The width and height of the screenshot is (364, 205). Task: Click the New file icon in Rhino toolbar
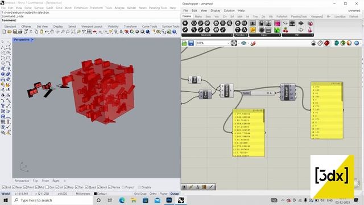click(4, 32)
